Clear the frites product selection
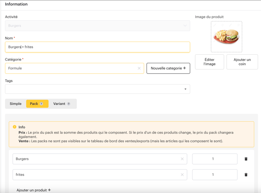The height and width of the screenshot is (193, 261). pyautogui.click(x=182, y=174)
